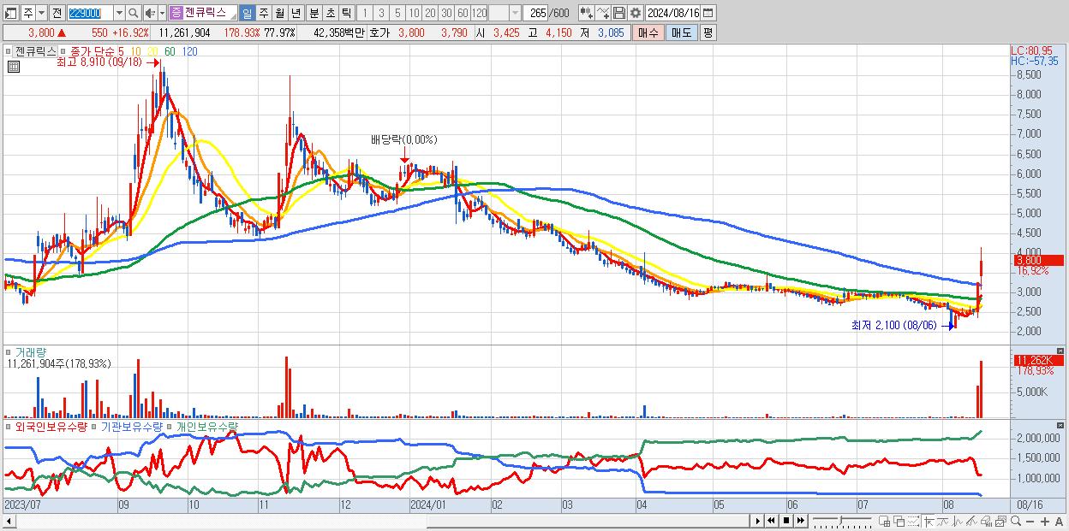Screen dimensions: 1069x531
Task: Click the right arrow of horizontal scrollbar
Action: (x=757, y=521)
